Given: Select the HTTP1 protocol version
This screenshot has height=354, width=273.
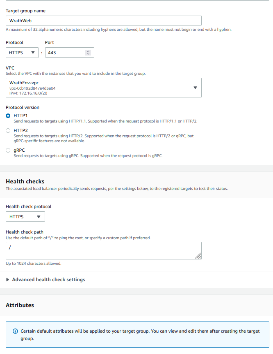Looking at the screenshot, I should [8, 116].
